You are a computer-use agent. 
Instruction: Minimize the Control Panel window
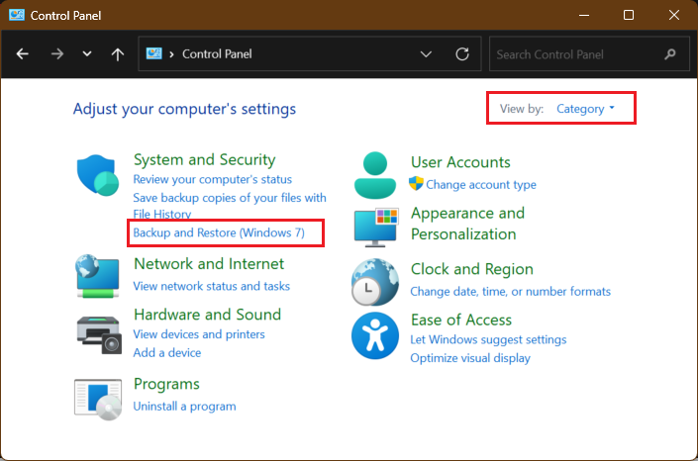click(584, 15)
